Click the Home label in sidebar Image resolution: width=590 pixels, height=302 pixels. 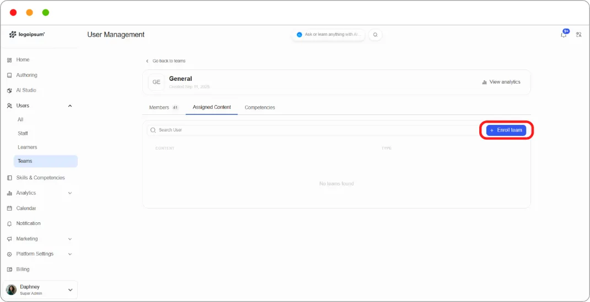[23, 60]
